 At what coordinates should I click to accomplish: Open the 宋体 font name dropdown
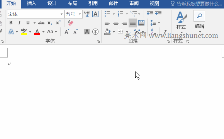coord(61,14)
